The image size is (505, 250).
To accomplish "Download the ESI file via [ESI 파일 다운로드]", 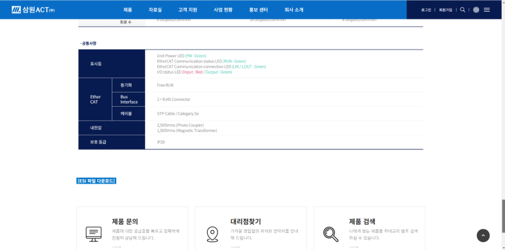I will [96, 181].
